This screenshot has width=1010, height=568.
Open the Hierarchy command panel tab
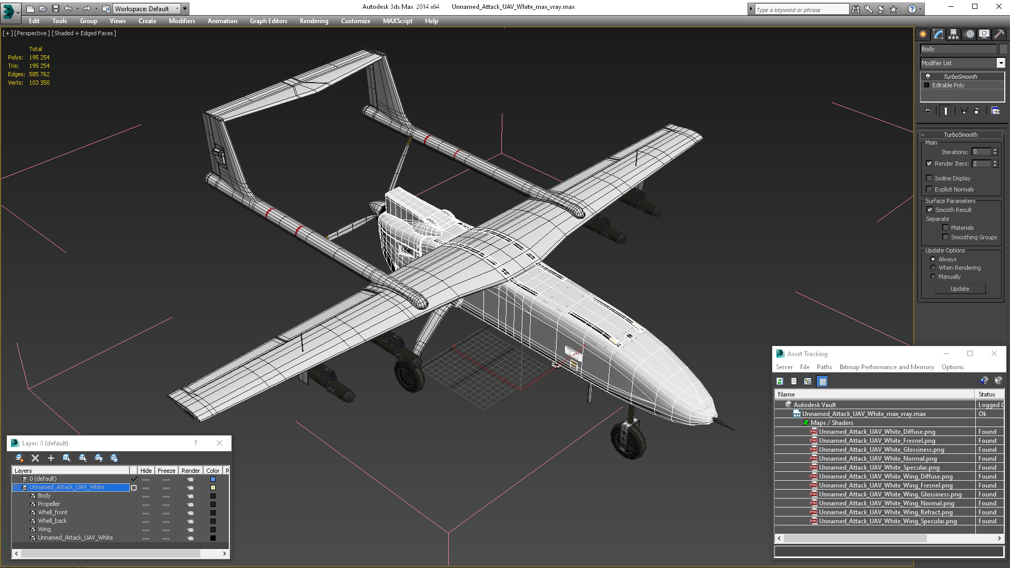(953, 34)
